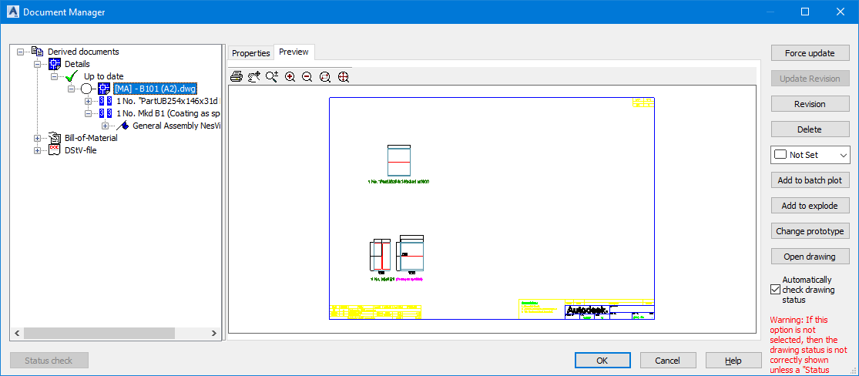Click tree panel horizontal scrollbar right arrow

213,334
